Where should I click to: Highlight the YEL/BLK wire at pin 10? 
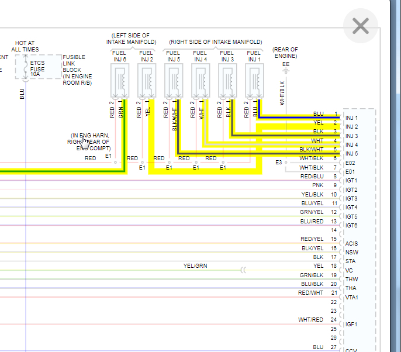[x=170, y=199]
